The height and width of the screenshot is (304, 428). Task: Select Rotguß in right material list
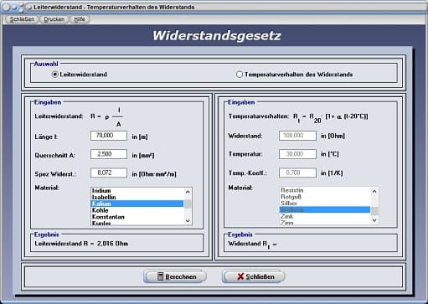[325, 197]
